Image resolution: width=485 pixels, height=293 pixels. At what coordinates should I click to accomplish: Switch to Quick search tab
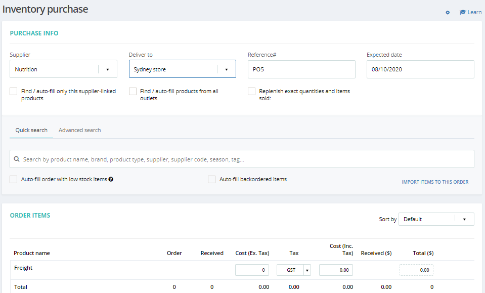(31, 130)
